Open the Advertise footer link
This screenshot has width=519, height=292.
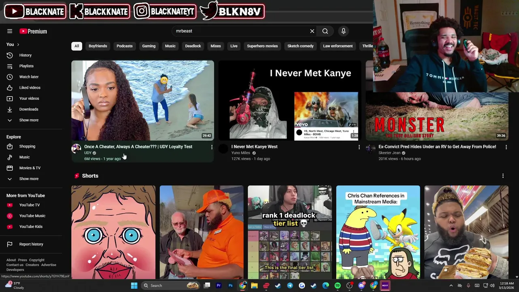(49, 265)
